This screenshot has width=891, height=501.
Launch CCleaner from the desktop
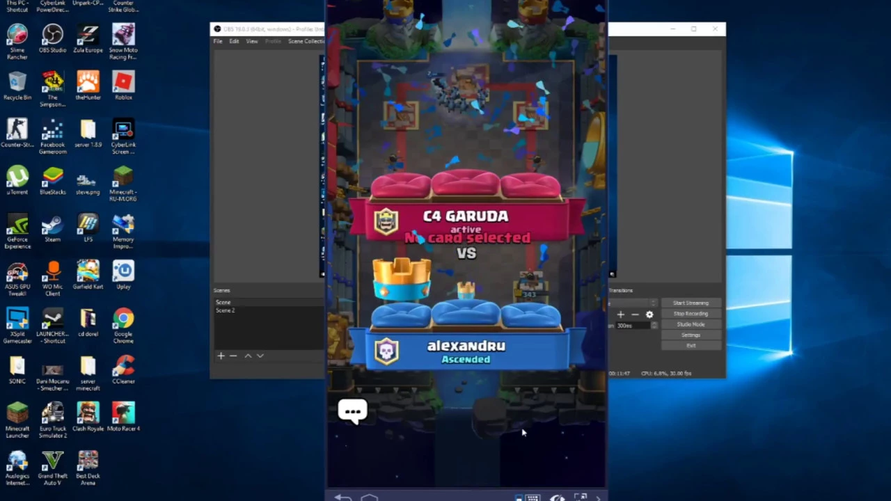click(123, 369)
